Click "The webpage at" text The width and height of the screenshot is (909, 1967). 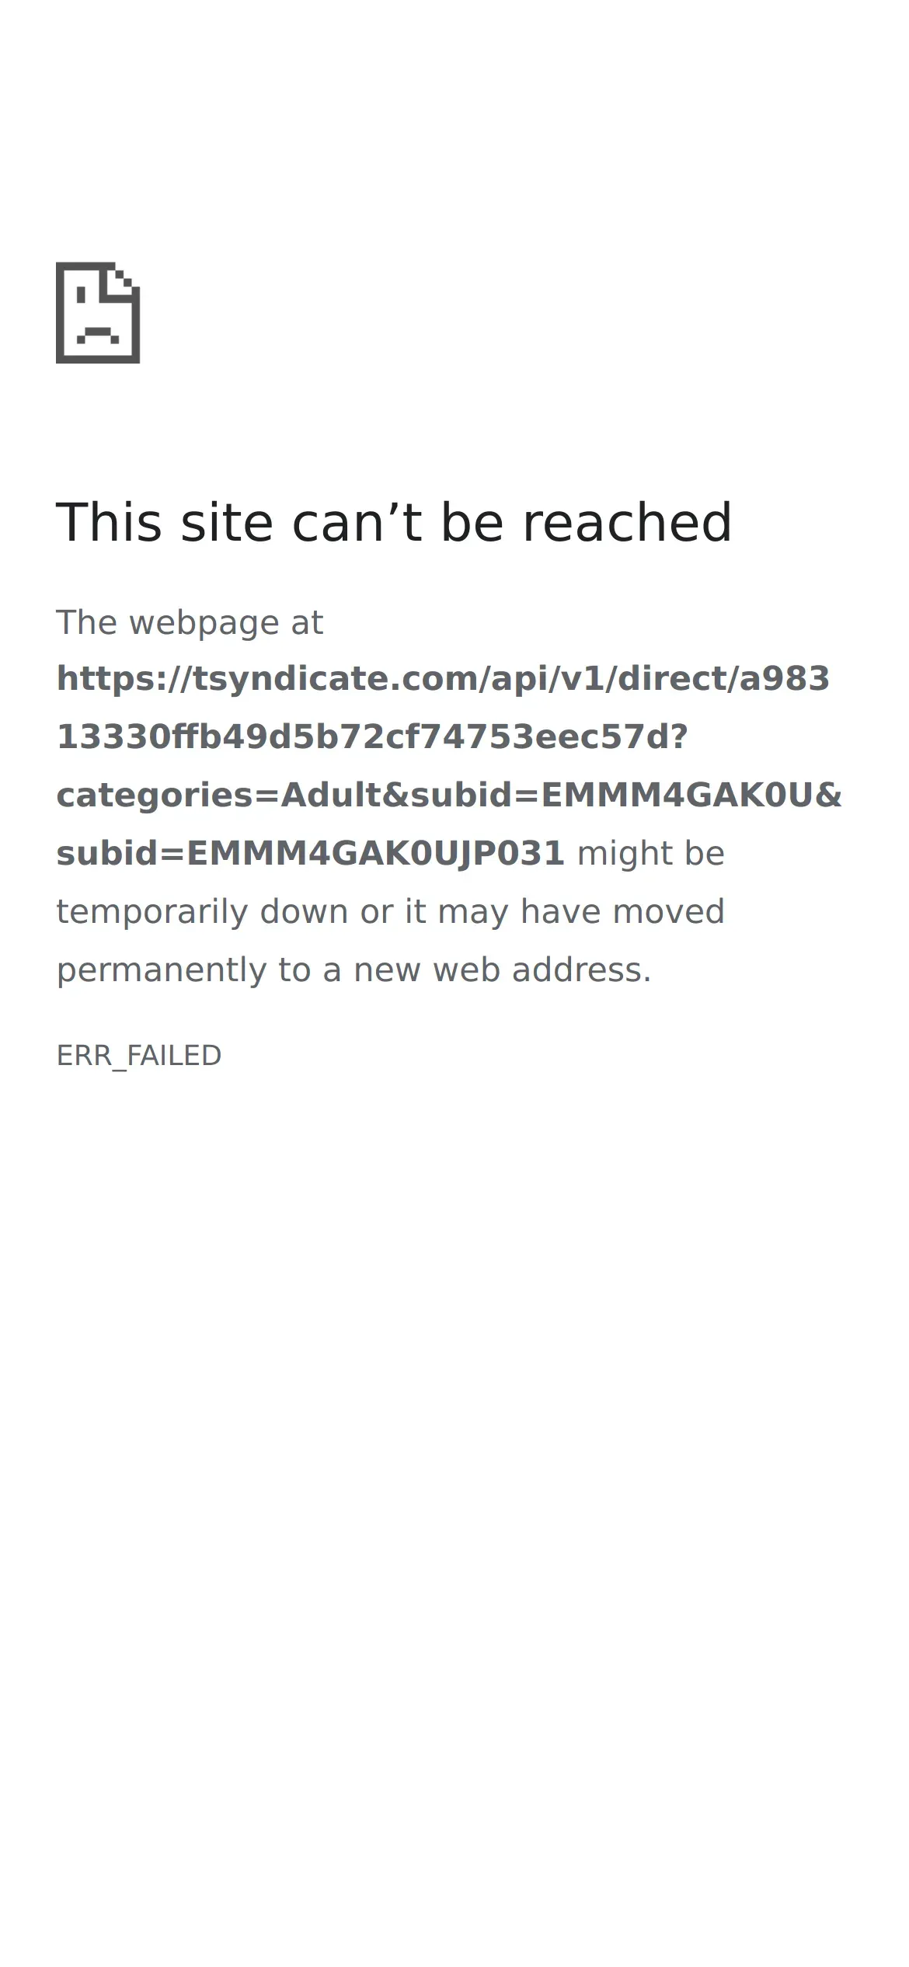pyautogui.click(x=190, y=623)
